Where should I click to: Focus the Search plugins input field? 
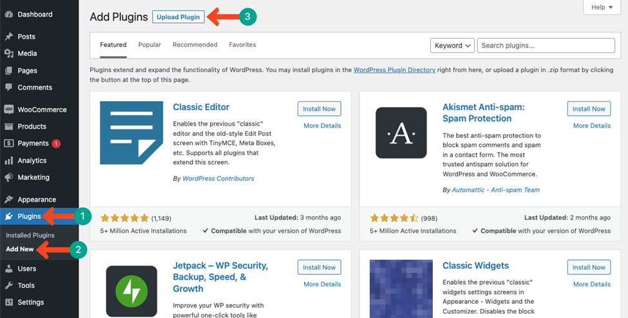(x=546, y=46)
